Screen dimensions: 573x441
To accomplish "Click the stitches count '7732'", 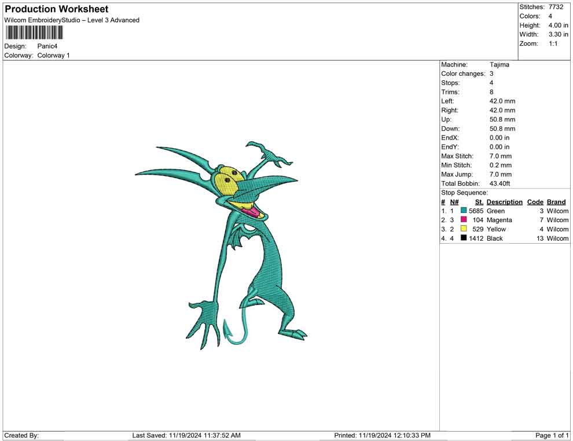I will click(556, 7).
